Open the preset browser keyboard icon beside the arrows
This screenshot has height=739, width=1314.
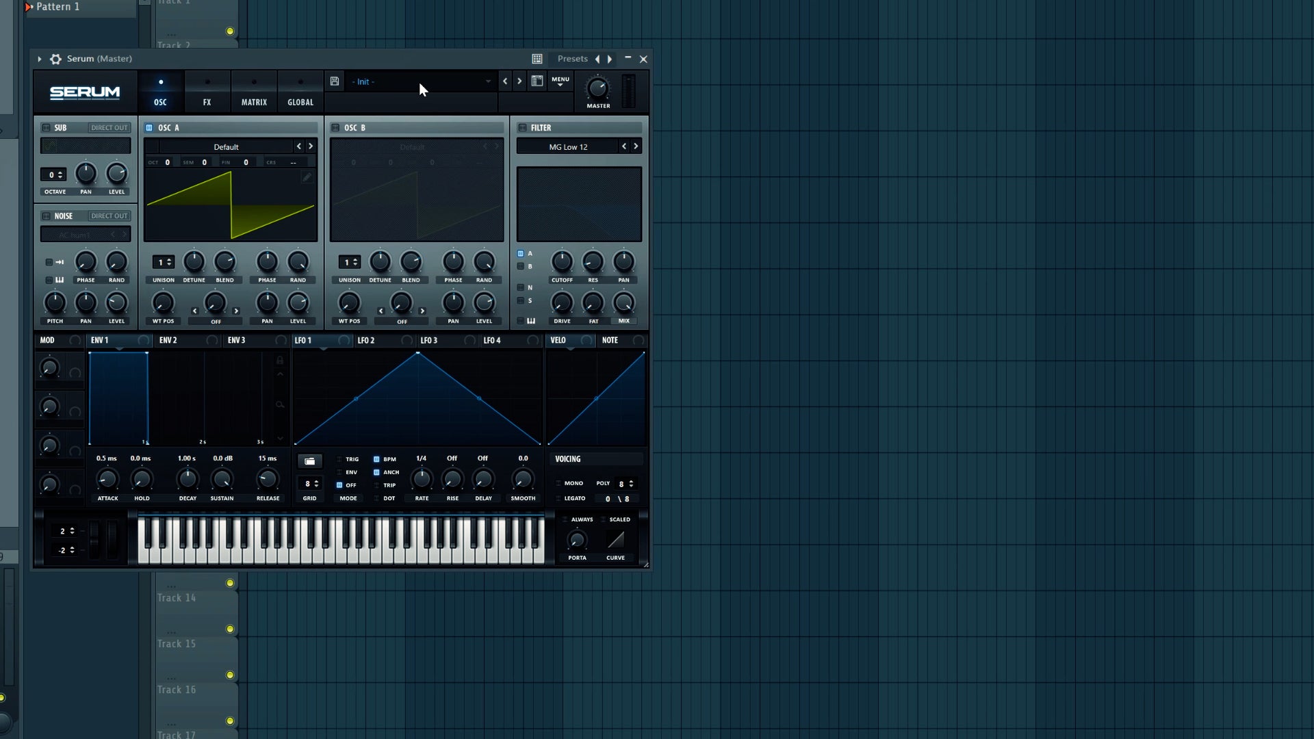coord(537,81)
